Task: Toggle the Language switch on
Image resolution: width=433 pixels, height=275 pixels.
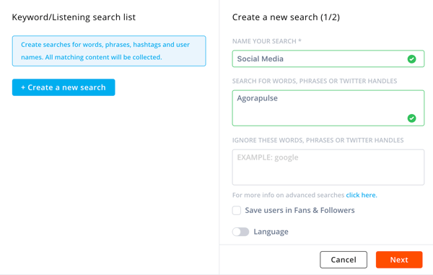Action: 240,232
